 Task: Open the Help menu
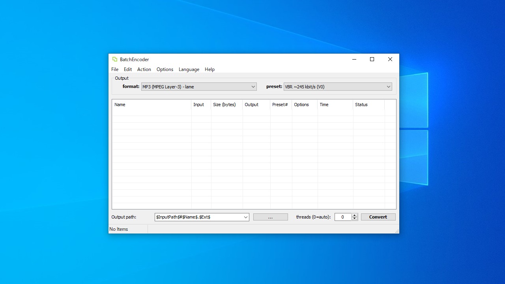point(209,69)
